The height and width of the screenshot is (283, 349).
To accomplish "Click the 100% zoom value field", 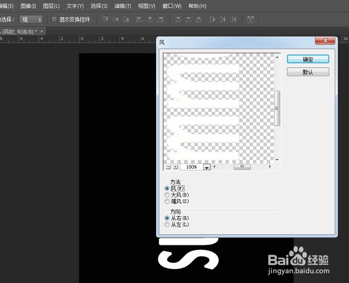I will [x=191, y=167].
